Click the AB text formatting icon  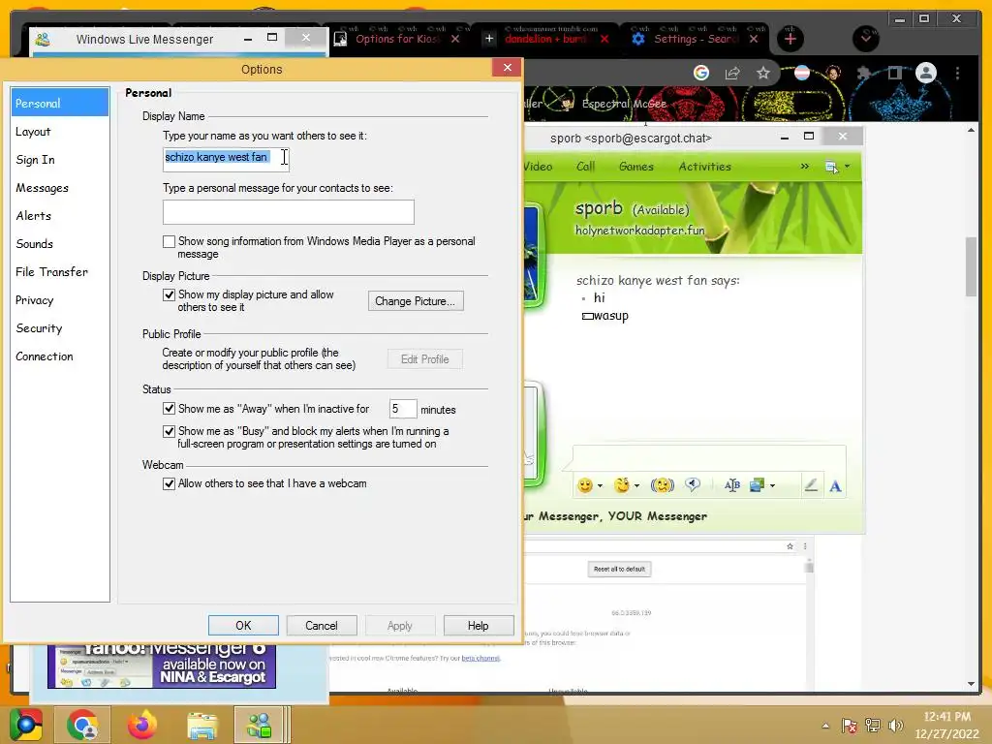coord(732,485)
